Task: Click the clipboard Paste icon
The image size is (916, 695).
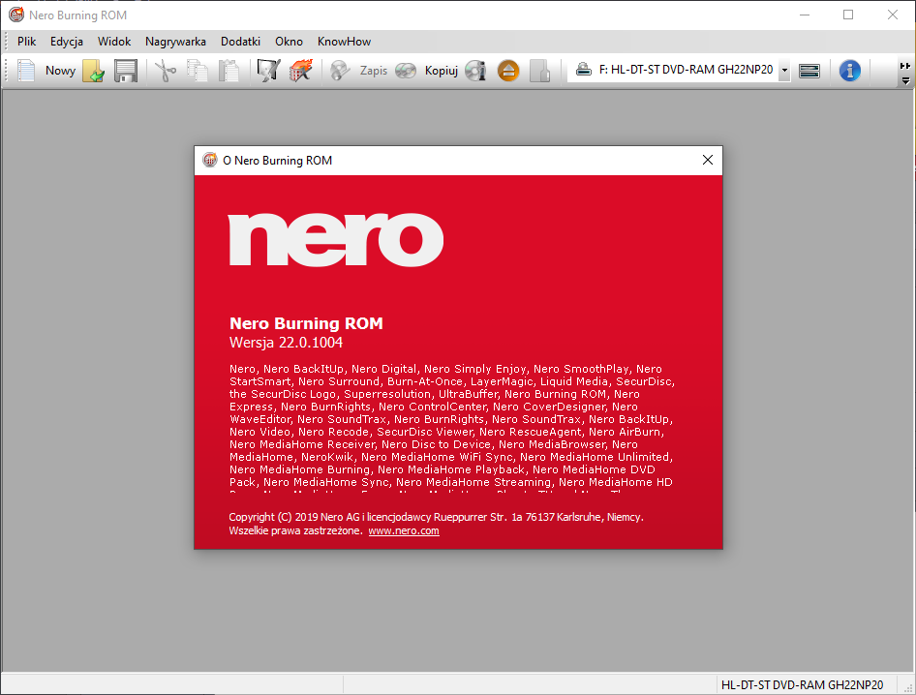Action: (229, 71)
